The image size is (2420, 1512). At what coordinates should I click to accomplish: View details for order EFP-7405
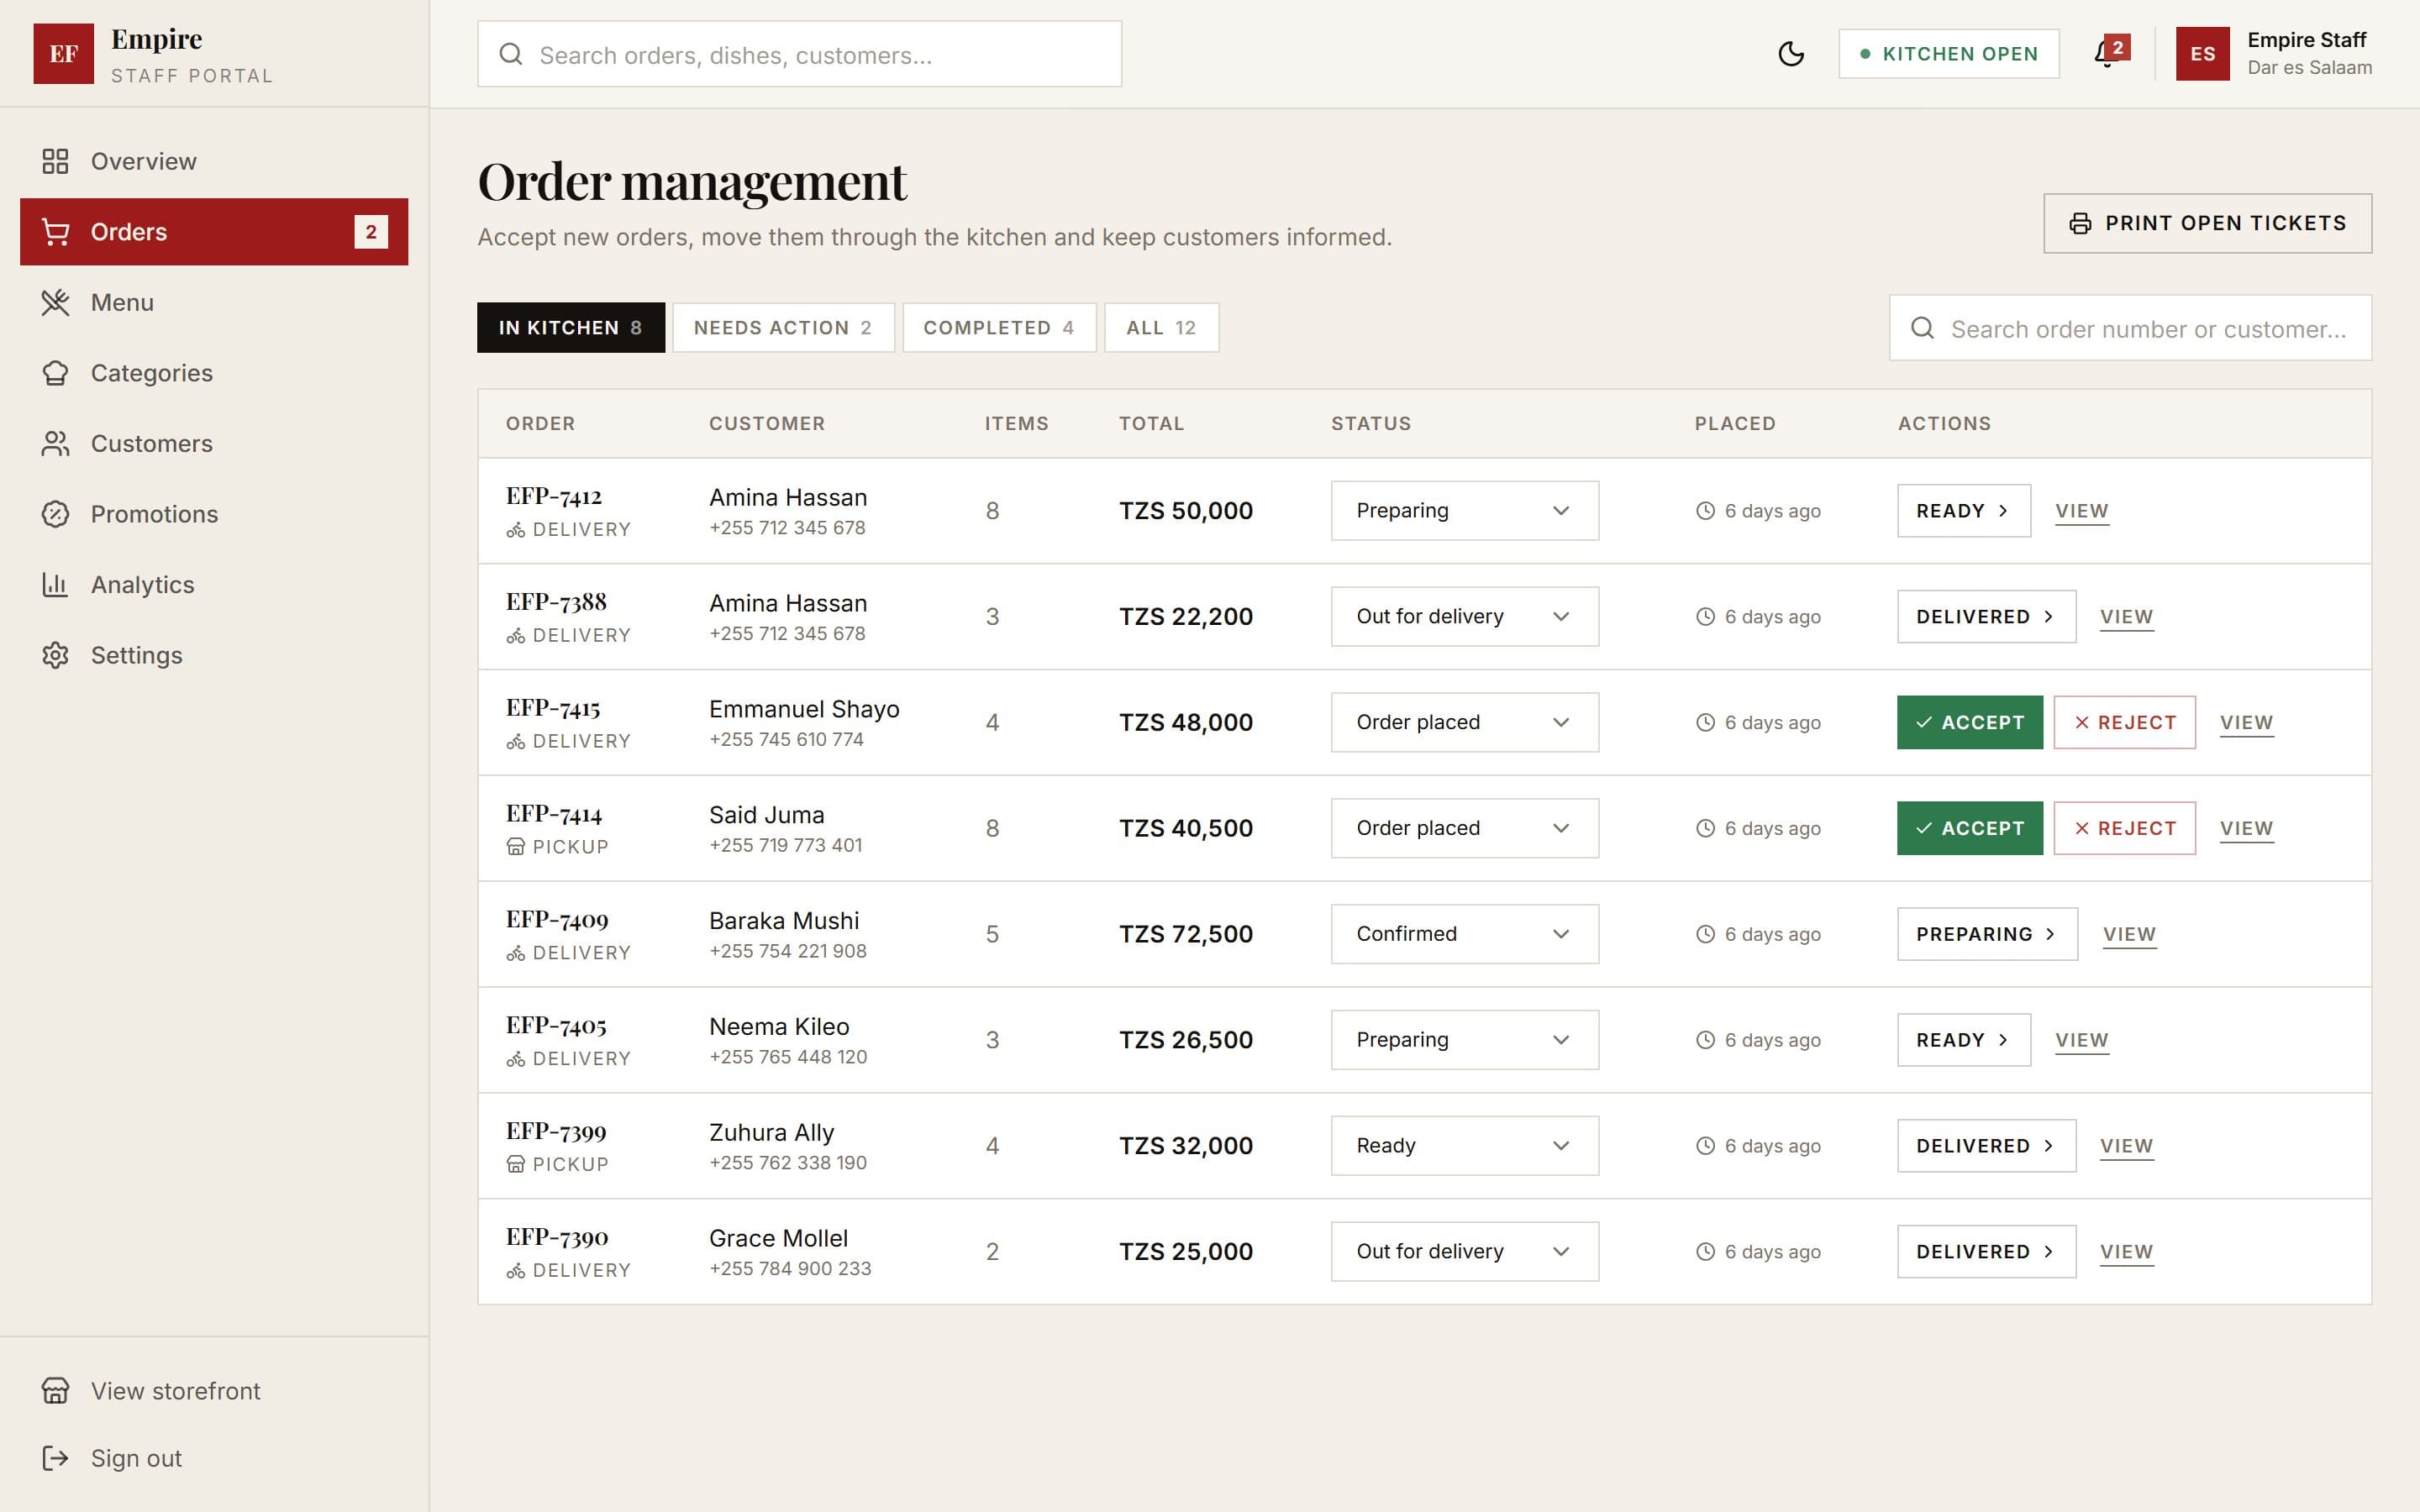point(2081,1040)
